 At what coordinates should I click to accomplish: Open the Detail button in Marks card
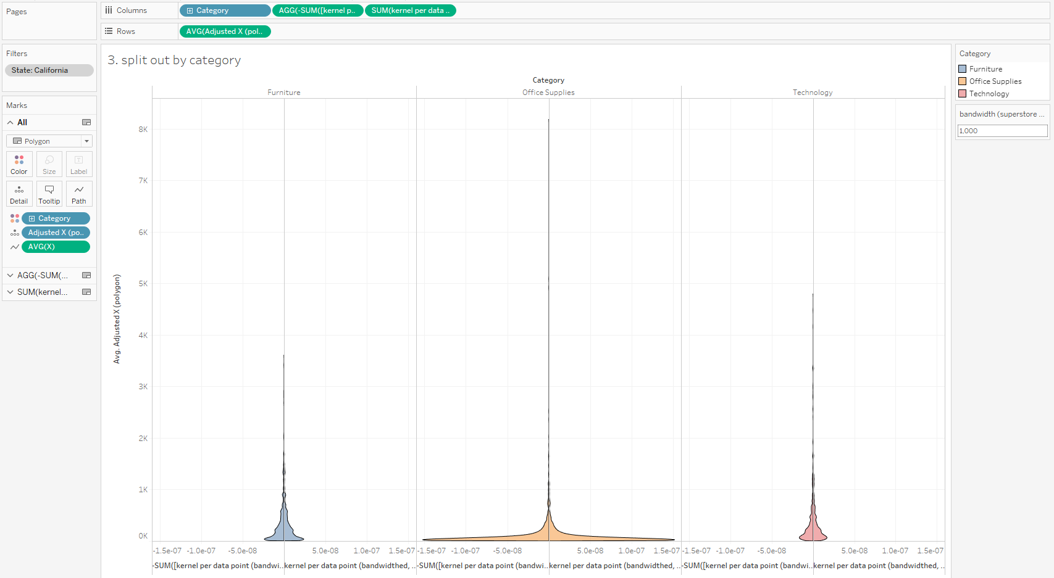[x=19, y=194]
